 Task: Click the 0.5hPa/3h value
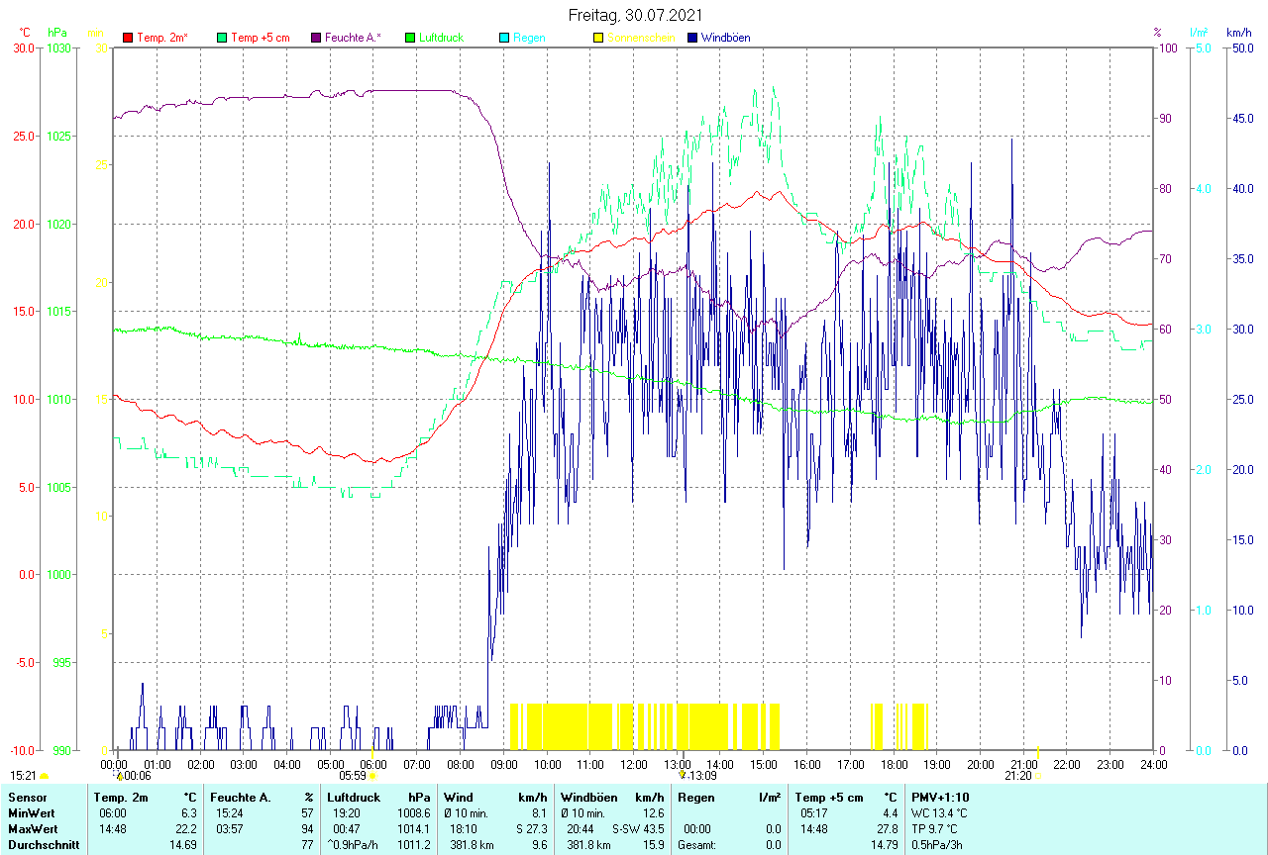click(x=937, y=845)
